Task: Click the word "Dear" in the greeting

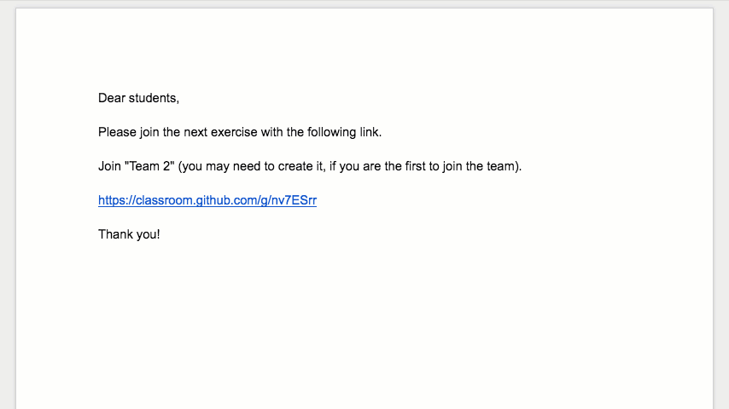Action: [x=112, y=98]
